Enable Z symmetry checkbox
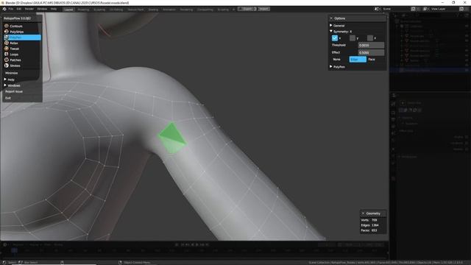The image size is (471, 265). (370, 38)
